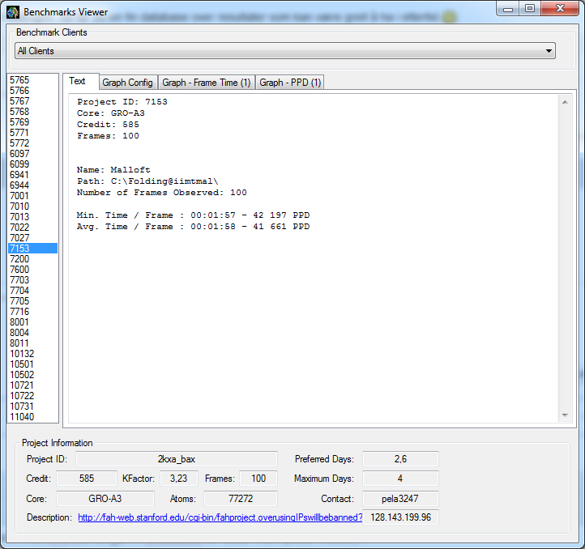Switch to the Text tab

(77, 81)
